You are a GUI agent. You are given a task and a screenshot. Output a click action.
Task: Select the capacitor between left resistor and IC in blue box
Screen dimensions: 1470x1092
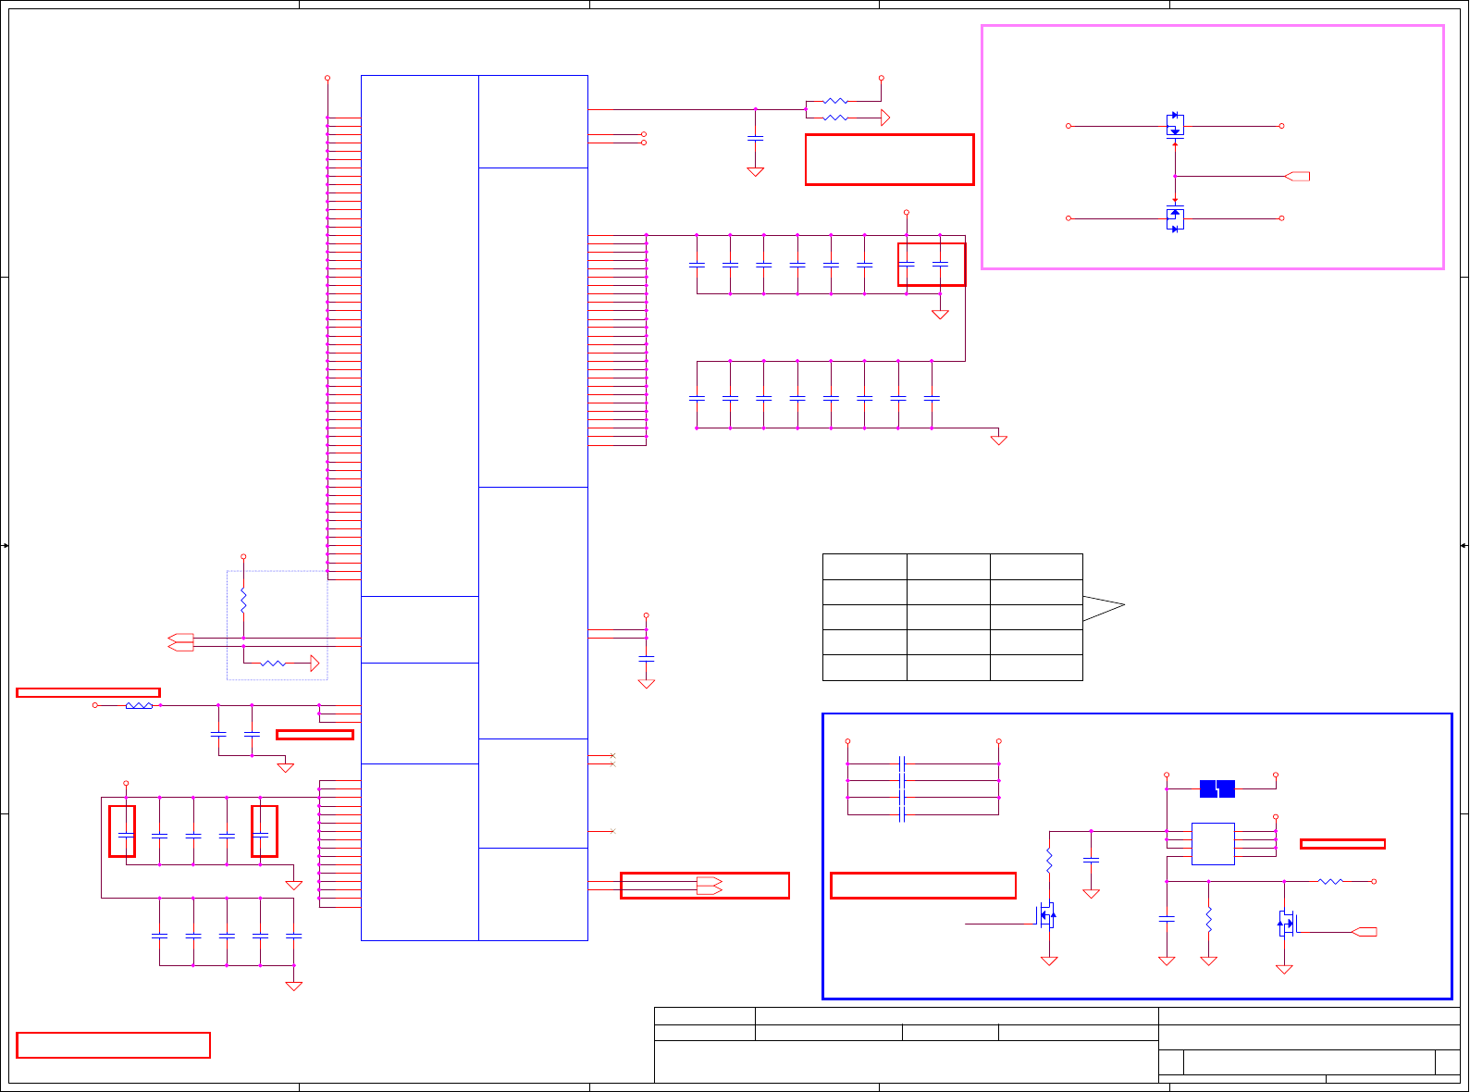click(x=1091, y=860)
